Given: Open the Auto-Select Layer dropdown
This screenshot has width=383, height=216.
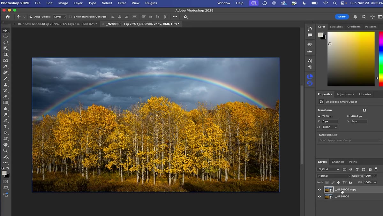Looking at the screenshot, I should [60, 17].
